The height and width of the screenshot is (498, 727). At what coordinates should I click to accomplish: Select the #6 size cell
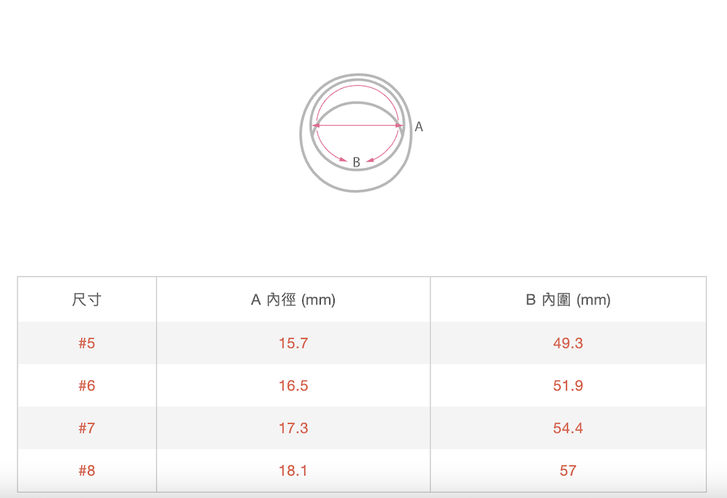click(87, 385)
